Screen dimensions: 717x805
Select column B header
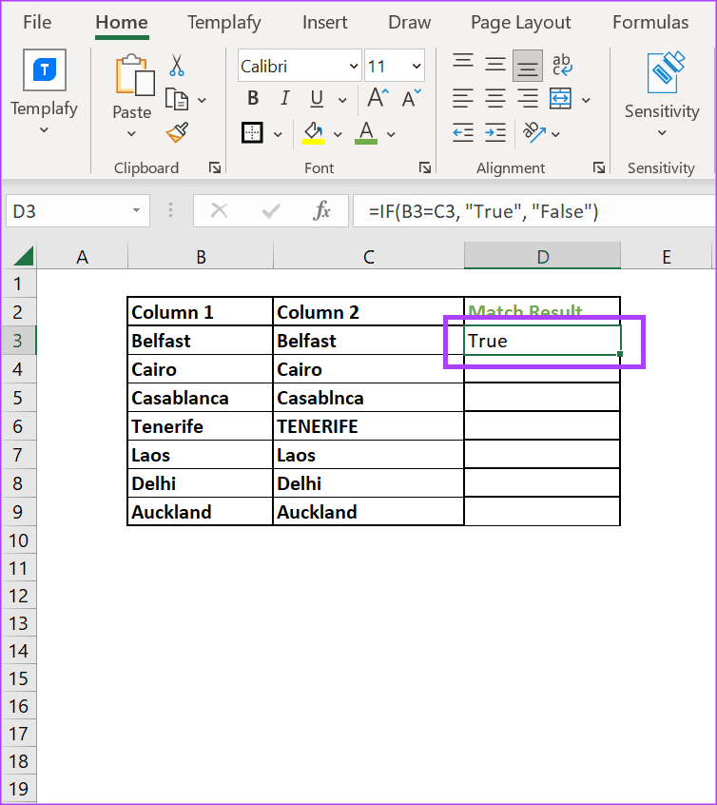[x=201, y=256]
